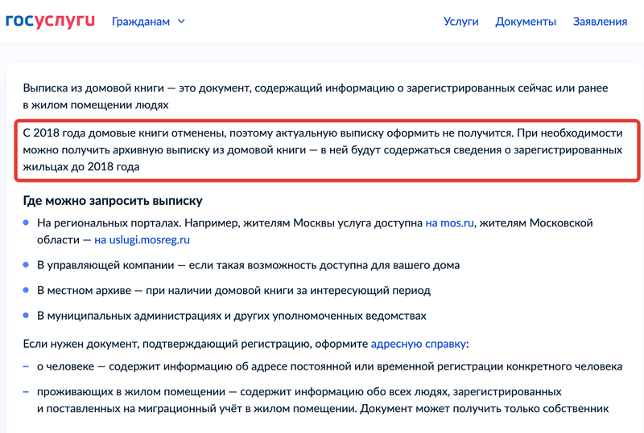Click the blue bullet before "На региональных порталах"
This screenshot has width=644, height=433.
click(x=26, y=223)
